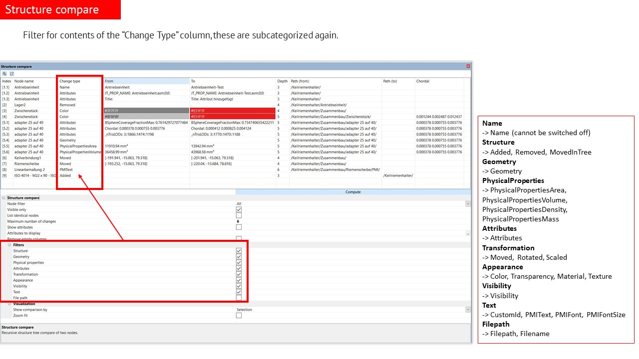The width and height of the screenshot is (639, 359).
Task: Open the Node filter dropdown
Action: click(468, 204)
